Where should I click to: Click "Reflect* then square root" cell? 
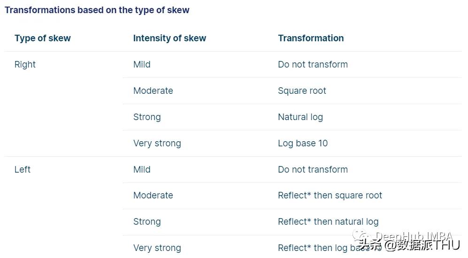(x=330, y=196)
